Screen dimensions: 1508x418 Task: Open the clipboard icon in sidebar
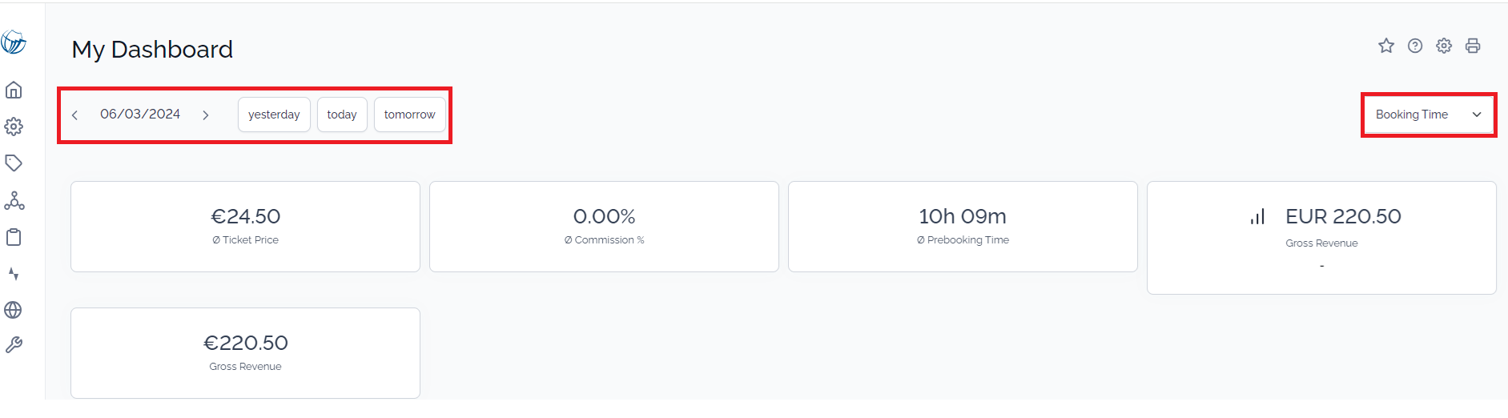click(14, 237)
